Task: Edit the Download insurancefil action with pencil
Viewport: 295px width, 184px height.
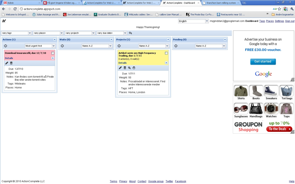Action: click(x=7, y=63)
